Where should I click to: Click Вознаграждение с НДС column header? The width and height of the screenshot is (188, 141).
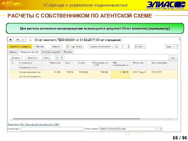pyautogui.click(x=100, y=65)
